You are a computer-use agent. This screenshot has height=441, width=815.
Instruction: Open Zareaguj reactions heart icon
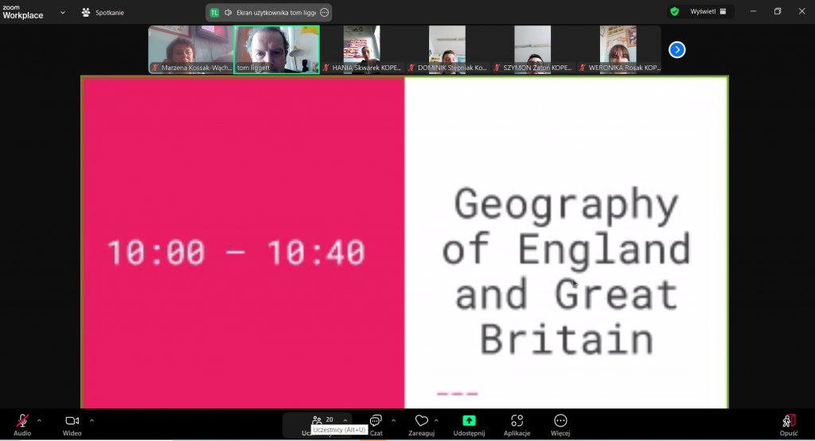coord(422,424)
